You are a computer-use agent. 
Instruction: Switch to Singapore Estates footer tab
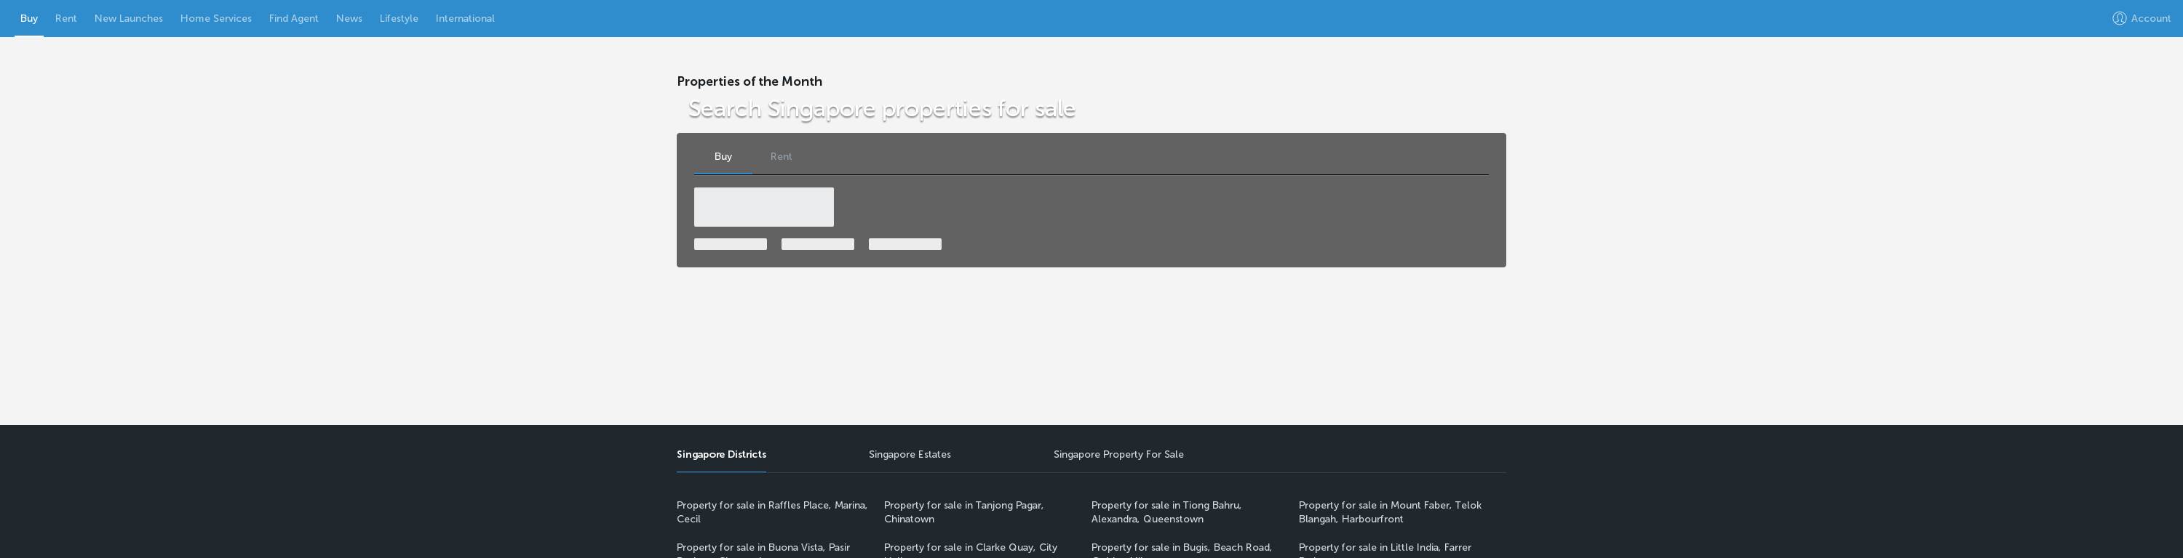[x=910, y=455]
